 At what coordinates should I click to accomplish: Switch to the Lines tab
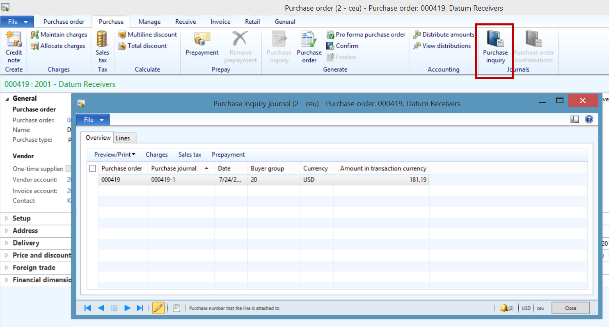click(x=124, y=138)
